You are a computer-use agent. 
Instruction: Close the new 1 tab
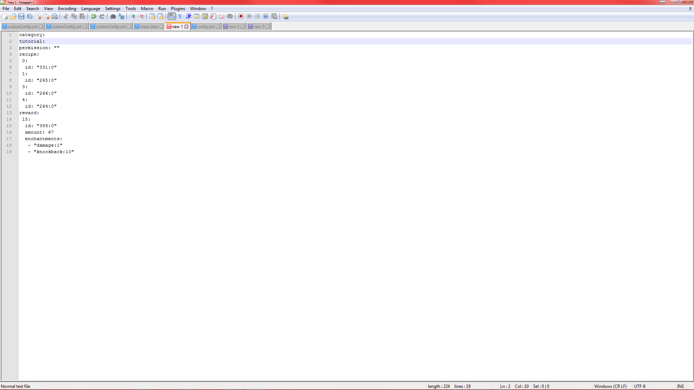coord(187,27)
